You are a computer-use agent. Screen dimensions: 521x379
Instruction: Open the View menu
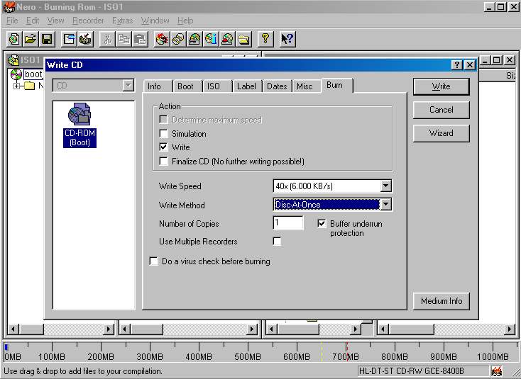coord(55,21)
